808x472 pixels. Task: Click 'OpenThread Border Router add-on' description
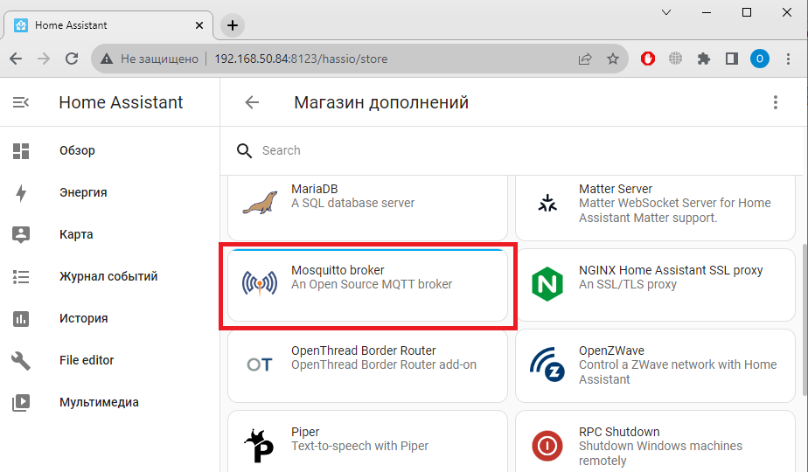pos(383,364)
